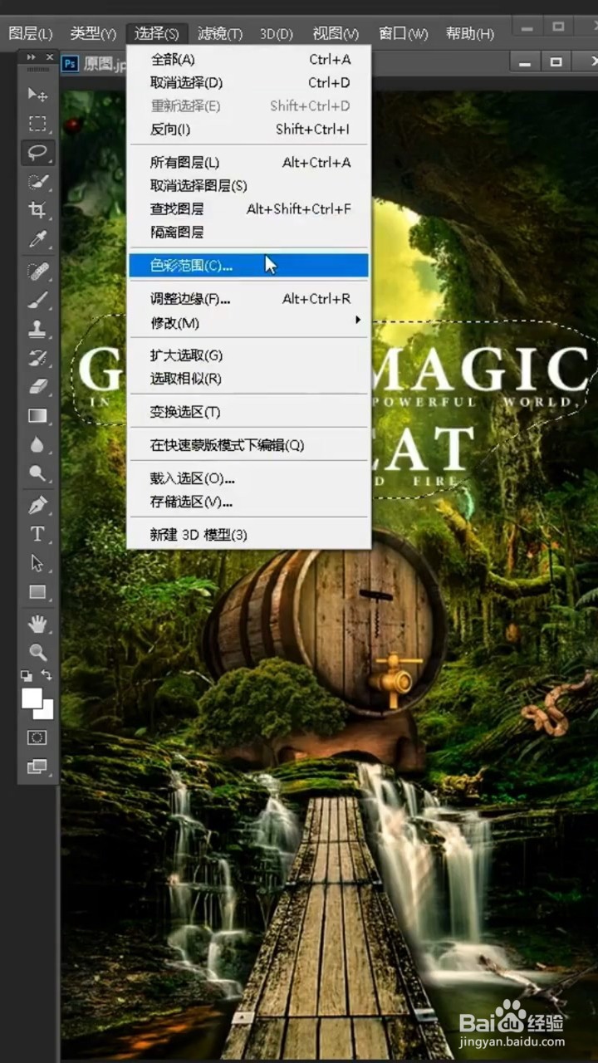The height and width of the screenshot is (1063, 598).
Task: Select the Lasso tool
Action: coord(37,153)
